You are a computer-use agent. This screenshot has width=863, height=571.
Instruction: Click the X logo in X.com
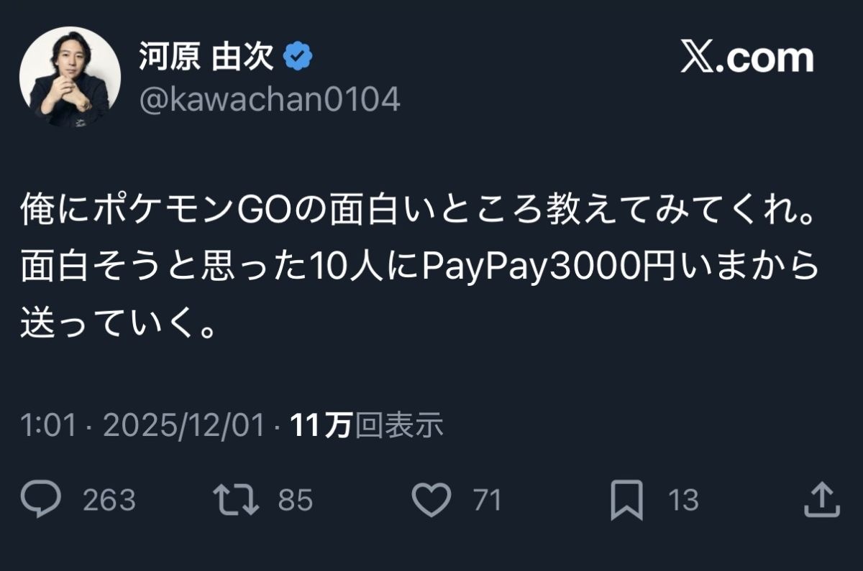pyautogui.click(x=700, y=58)
